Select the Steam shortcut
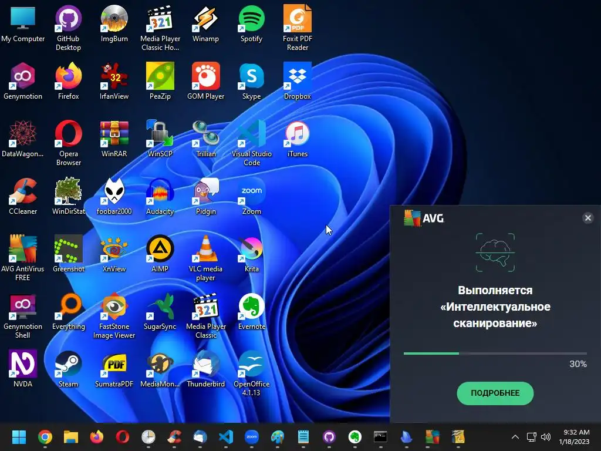The height and width of the screenshot is (451, 601). click(x=68, y=369)
